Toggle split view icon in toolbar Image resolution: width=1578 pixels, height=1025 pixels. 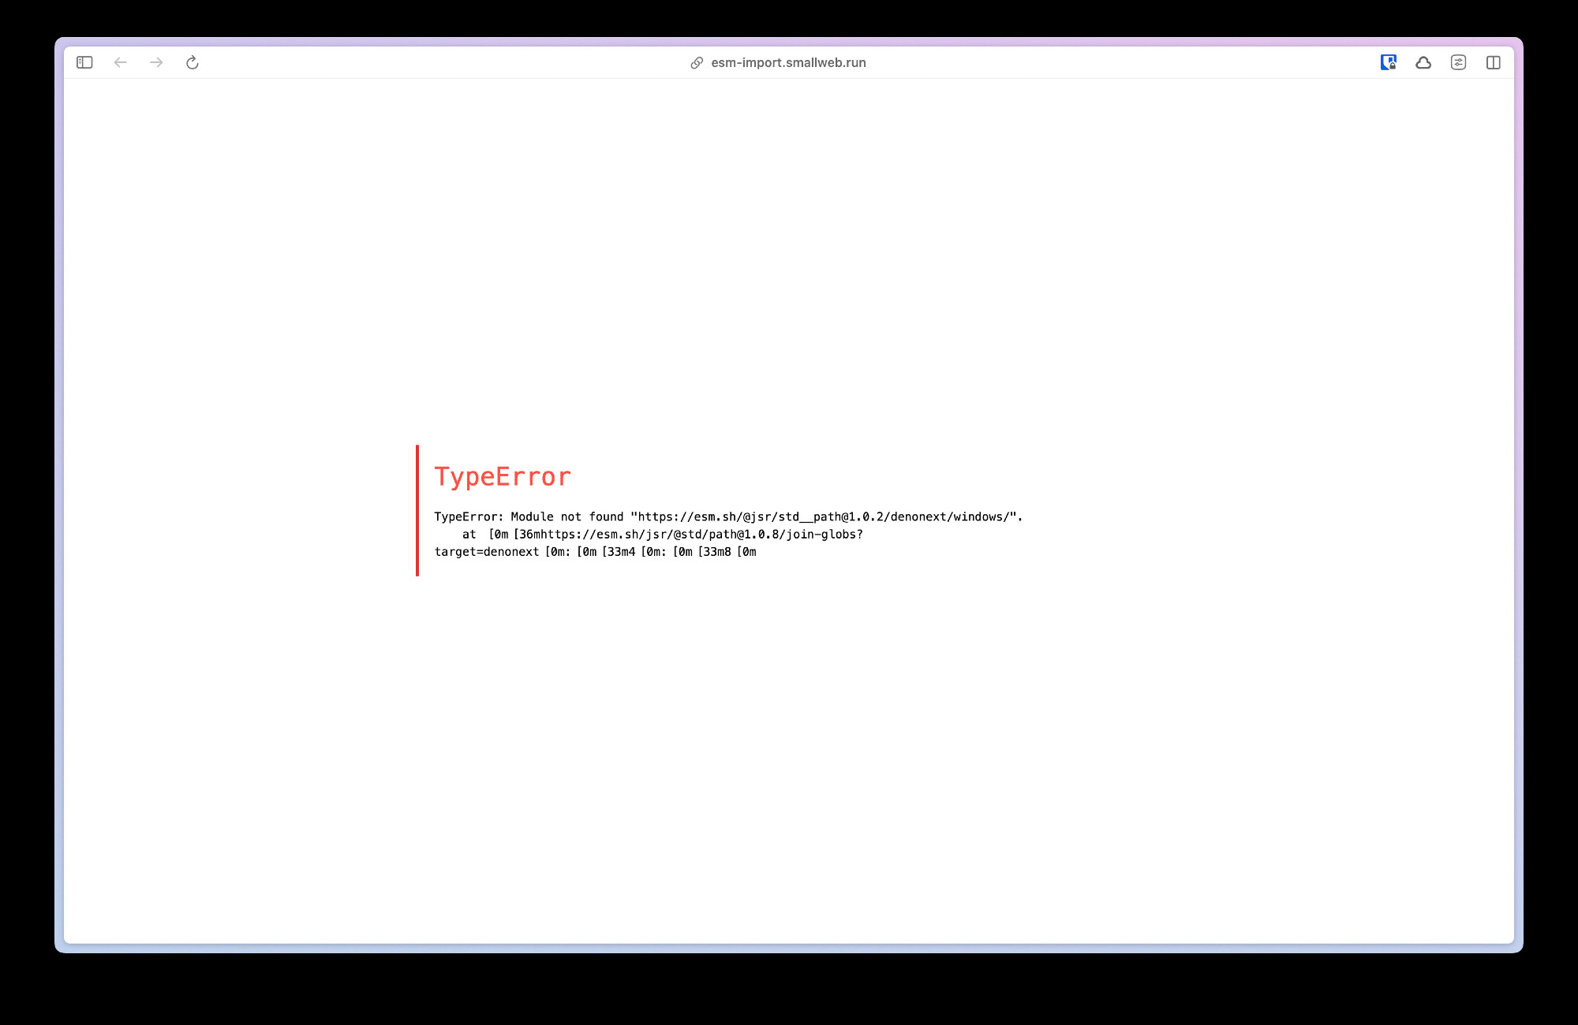click(x=1494, y=62)
